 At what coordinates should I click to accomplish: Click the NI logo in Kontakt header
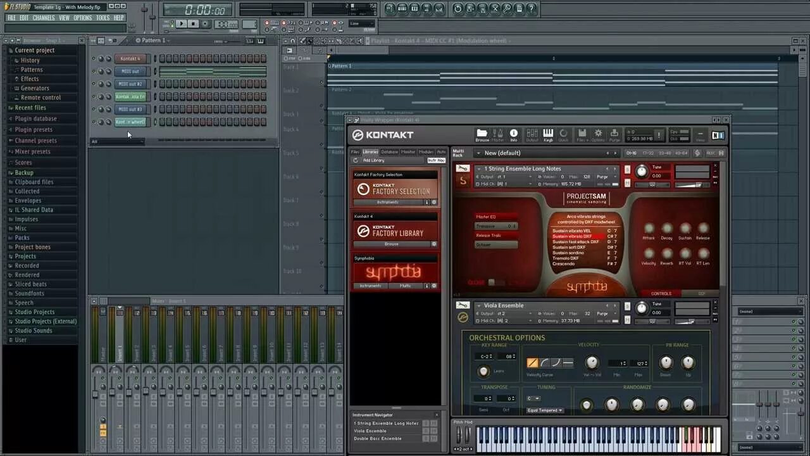point(718,135)
